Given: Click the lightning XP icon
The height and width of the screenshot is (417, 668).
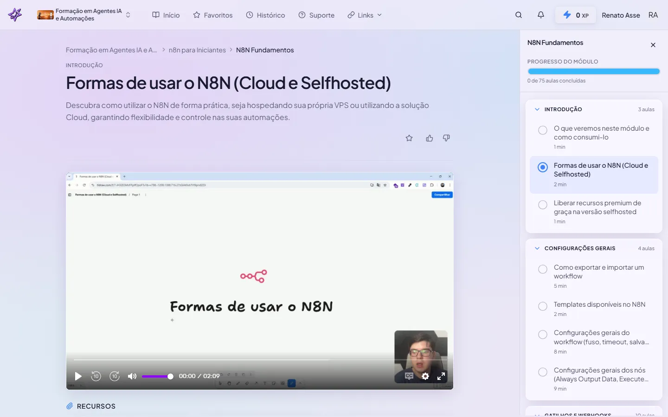Looking at the screenshot, I should (x=567, y=15).
